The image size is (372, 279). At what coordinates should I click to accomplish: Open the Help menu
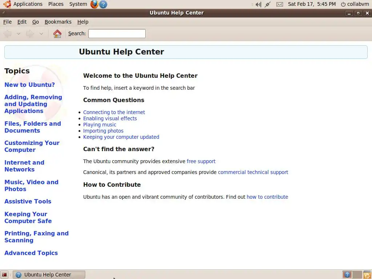click(x=83, y=22)
